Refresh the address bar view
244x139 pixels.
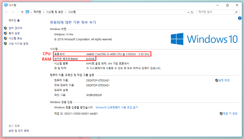pos(192,12)
